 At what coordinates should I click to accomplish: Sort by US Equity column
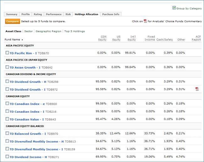(x=116, y=38)
